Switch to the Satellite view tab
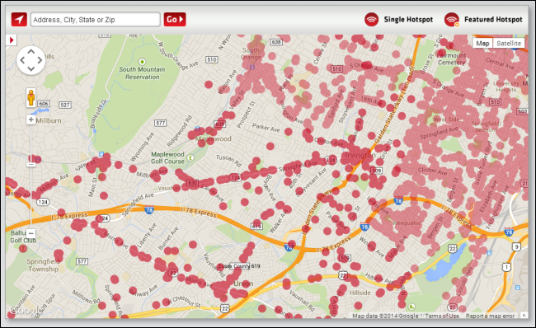This screenshot has height=328, width=536. (509, 43)
